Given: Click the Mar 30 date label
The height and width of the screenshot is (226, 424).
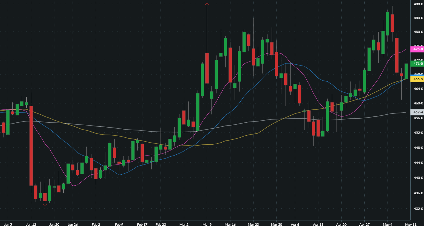Looking at the screenshot, I should click(x=276, y=224).
